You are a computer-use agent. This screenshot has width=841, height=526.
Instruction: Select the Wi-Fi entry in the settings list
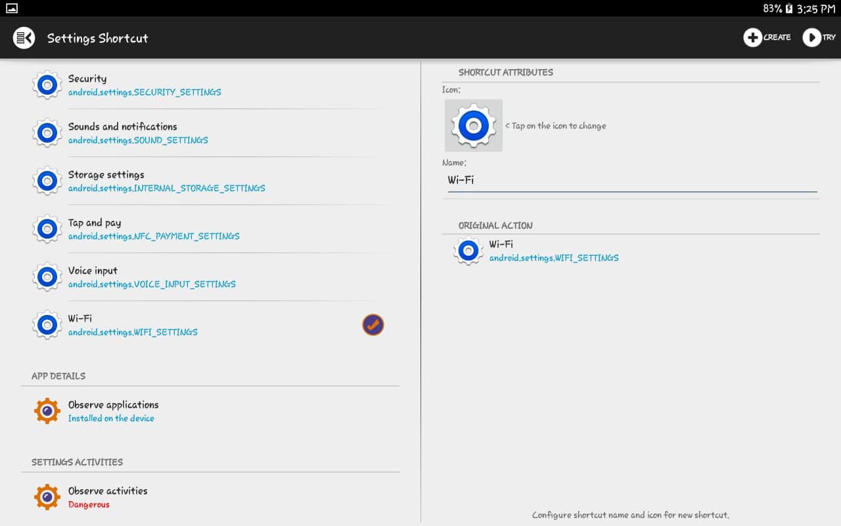197,325
